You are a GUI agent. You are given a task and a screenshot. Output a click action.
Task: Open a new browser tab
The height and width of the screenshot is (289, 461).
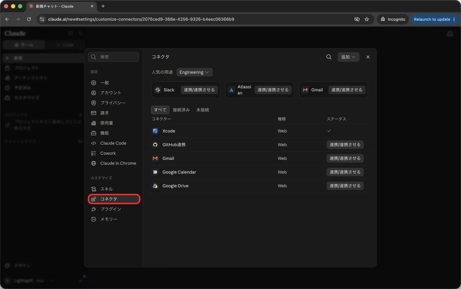(103, 6)
